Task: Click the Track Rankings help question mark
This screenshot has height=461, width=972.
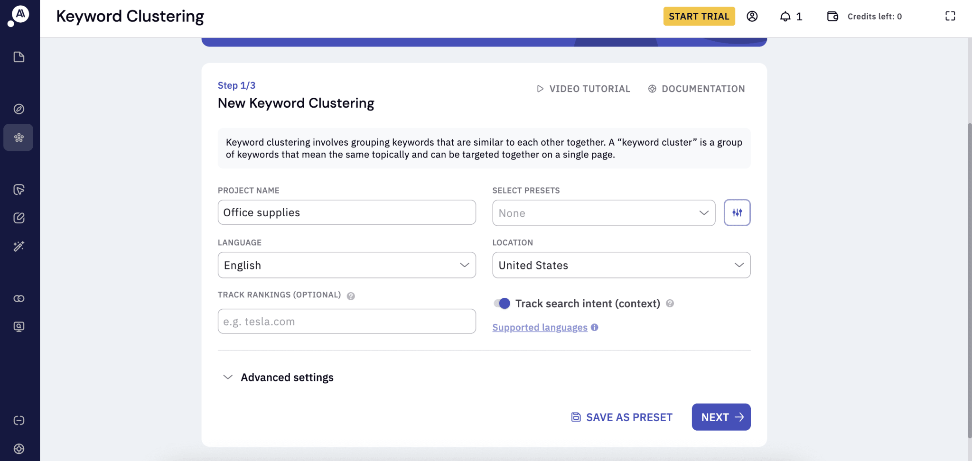Action: [351, 295]
